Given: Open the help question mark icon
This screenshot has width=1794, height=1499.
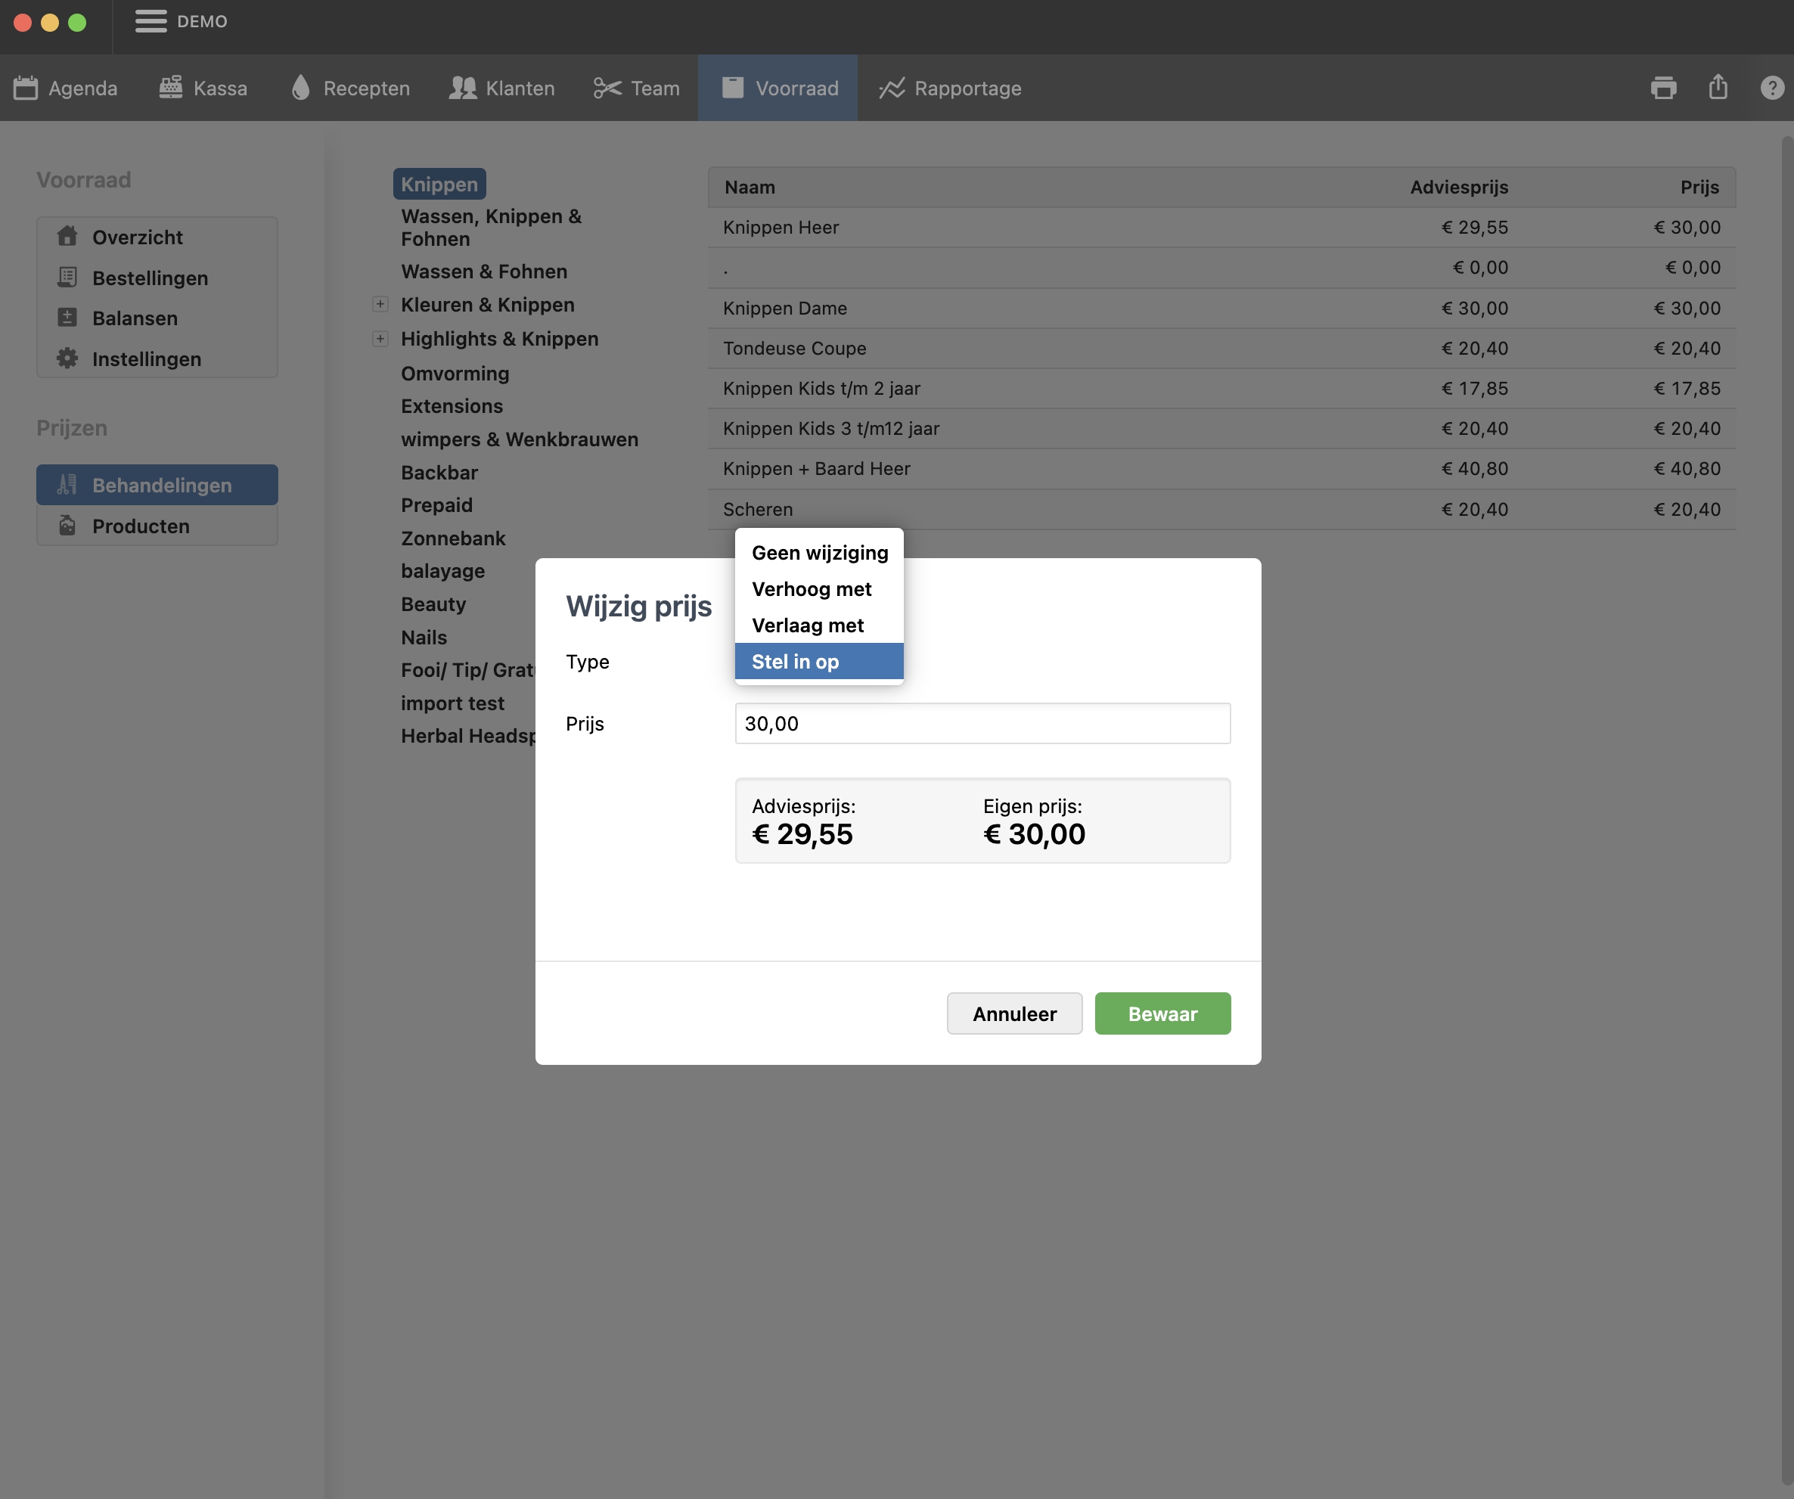Looking at the screenshot, I should [x=1772, y=88].
